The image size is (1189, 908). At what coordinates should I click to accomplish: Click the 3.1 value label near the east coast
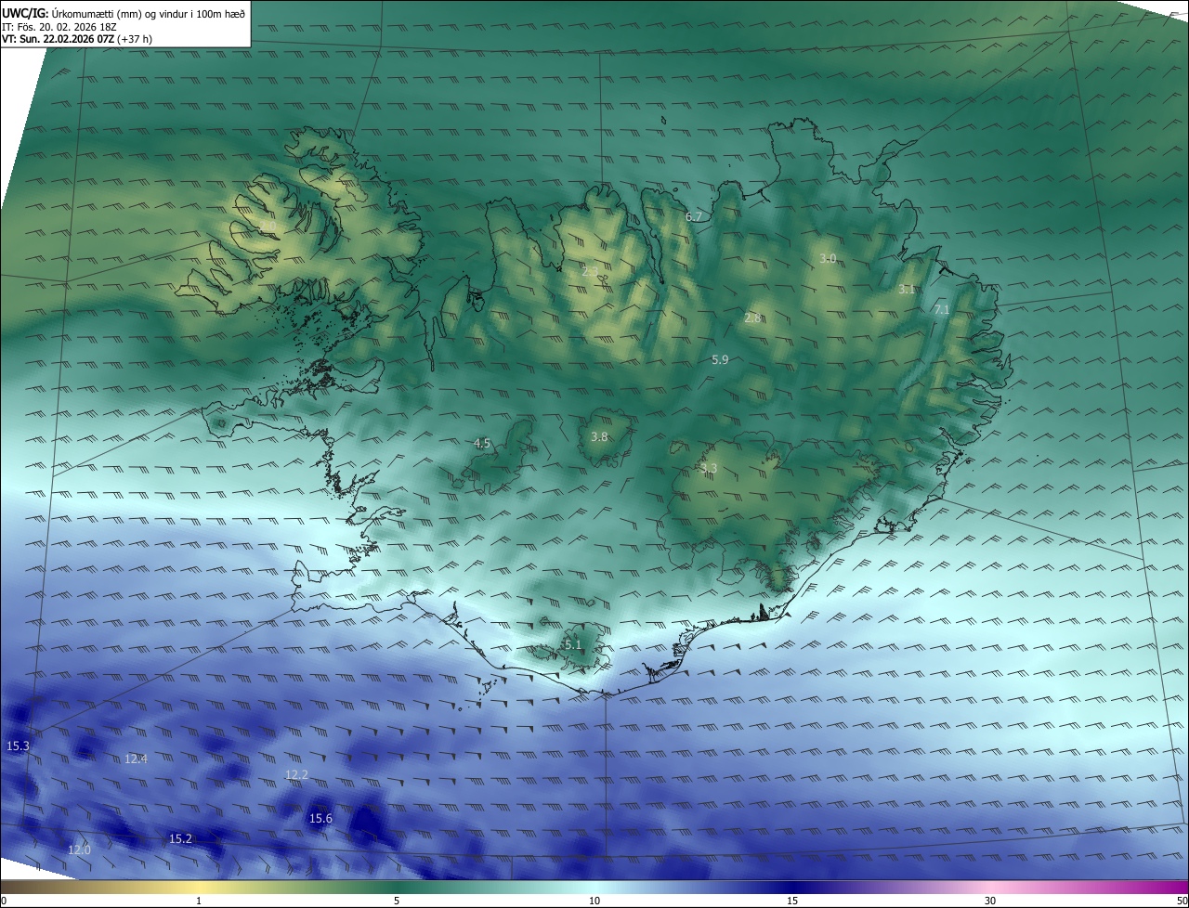pyautogui.click(x=907, y=290)
